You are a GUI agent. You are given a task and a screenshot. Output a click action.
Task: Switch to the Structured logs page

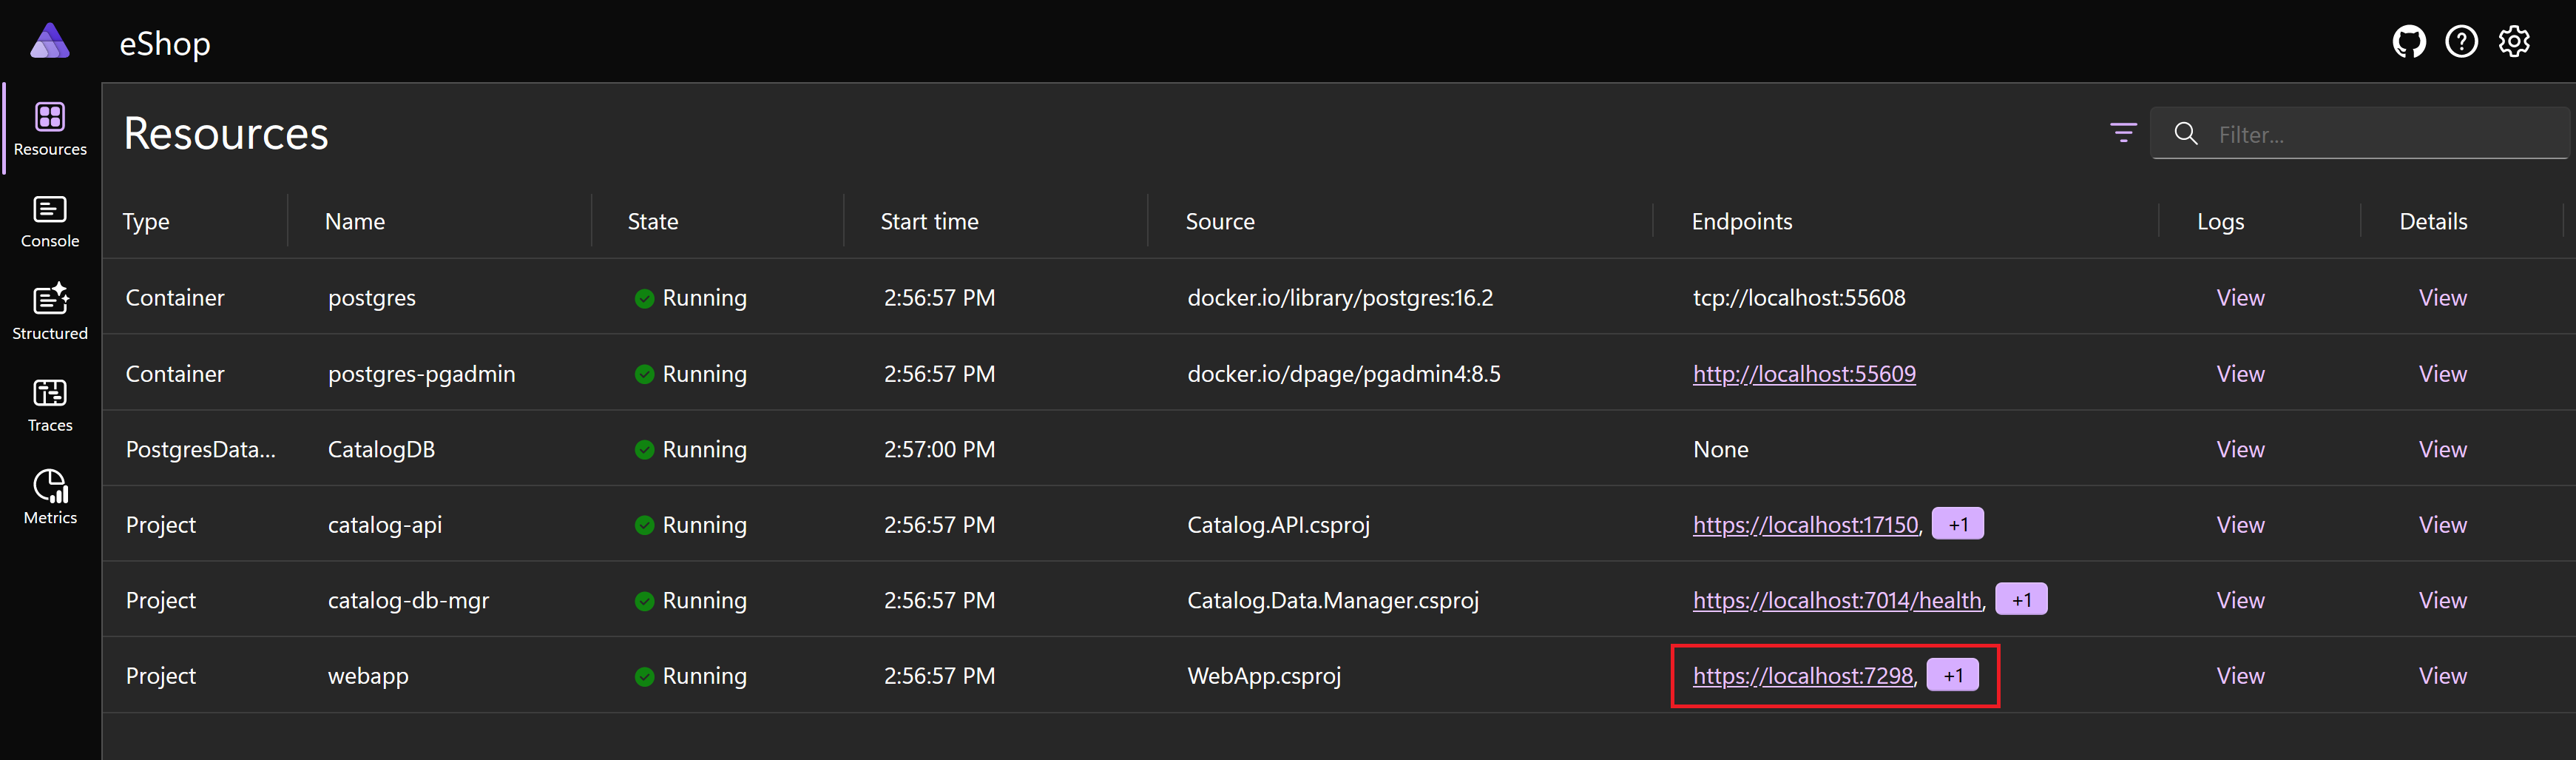tap(50, 312)
